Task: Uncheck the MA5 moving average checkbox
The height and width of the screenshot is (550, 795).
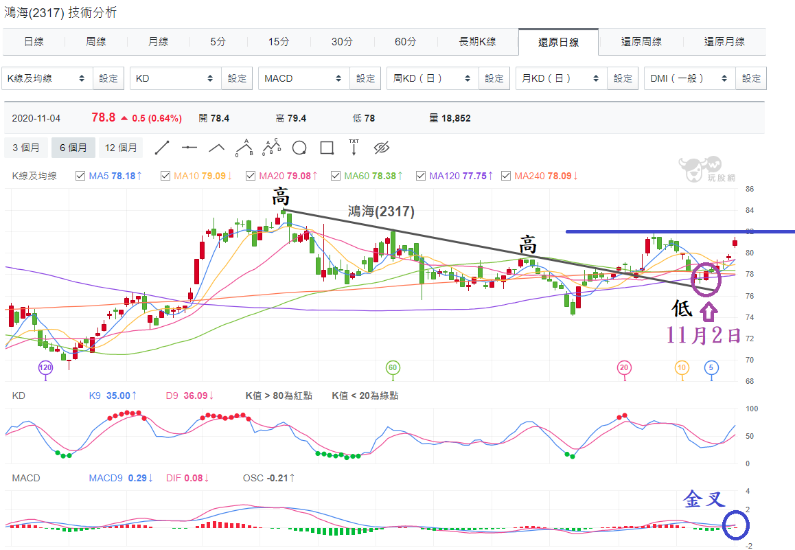Action: point(80,176)
